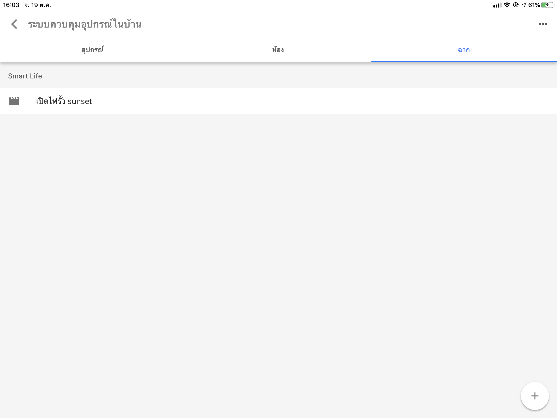Screen dimensions: 557x418
Task: Tap the Wi-Fi status icon
Action: coord(507,5)
